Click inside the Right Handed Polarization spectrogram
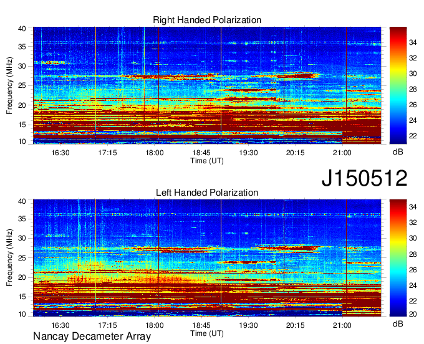 coord(207,85)
